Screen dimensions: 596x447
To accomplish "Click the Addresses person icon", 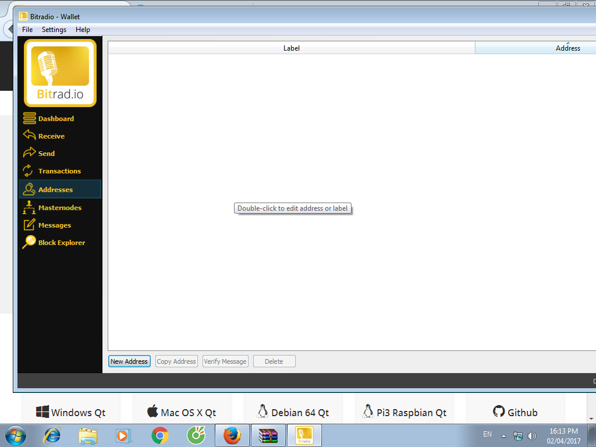I will pos(29,189).
